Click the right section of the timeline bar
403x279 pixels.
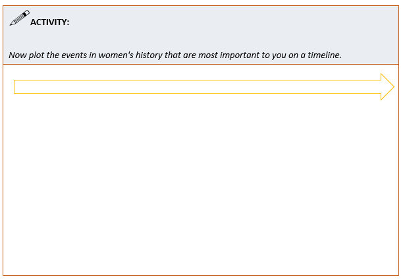pos(329,86)
